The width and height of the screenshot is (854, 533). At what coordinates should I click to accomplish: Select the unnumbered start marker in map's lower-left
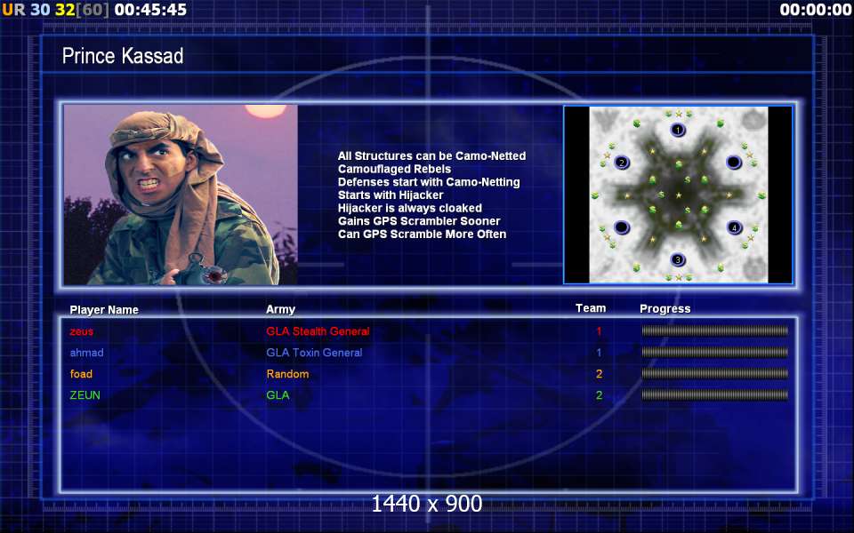tap(622, 227)
